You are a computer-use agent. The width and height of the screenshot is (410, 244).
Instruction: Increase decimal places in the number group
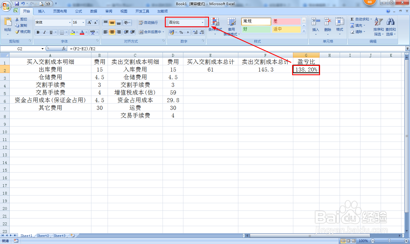(x=195, y=32)
